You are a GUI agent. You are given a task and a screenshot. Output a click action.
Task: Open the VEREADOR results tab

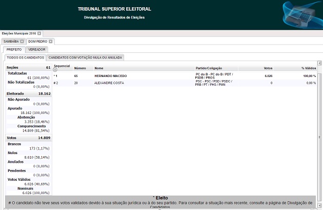tap(37, 49)
